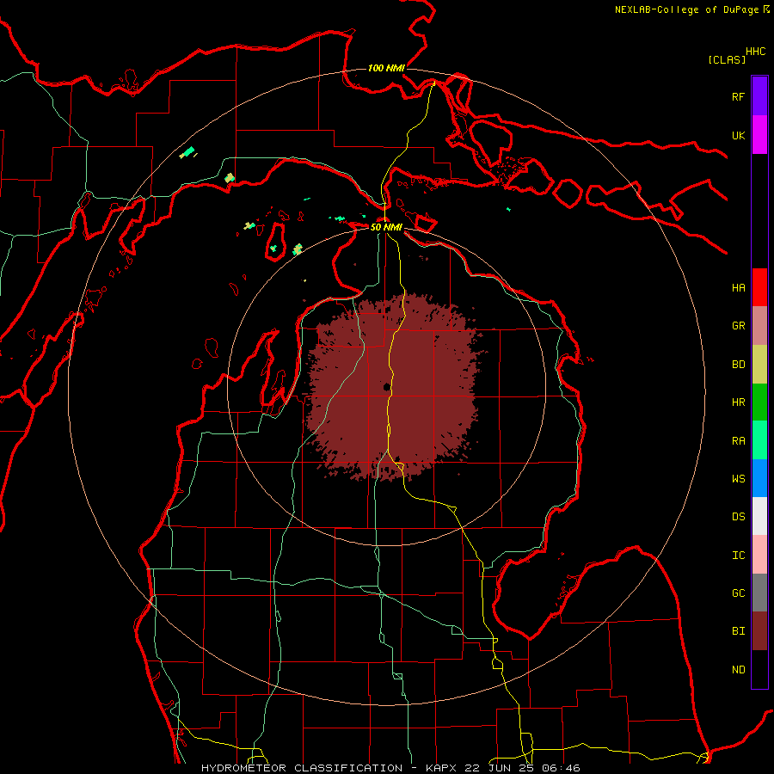This screenshot has height=774, width=774.
Task: Click the RF purple legend swatch
Action: [x=759, y=95]
